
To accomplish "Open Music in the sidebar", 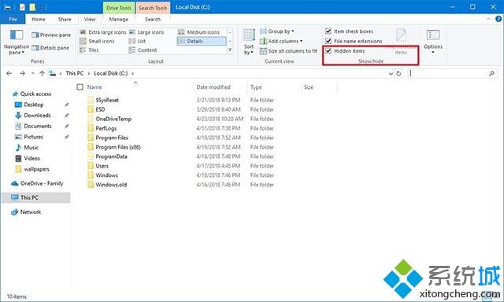I will click(x=27, y=148).
